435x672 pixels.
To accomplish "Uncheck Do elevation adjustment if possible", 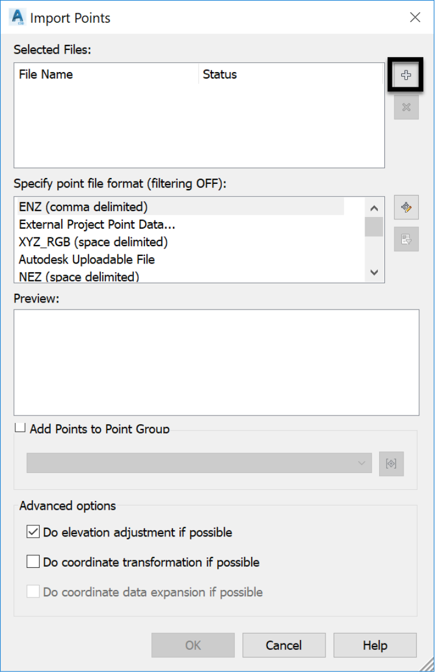I will [x=33, y=532].
